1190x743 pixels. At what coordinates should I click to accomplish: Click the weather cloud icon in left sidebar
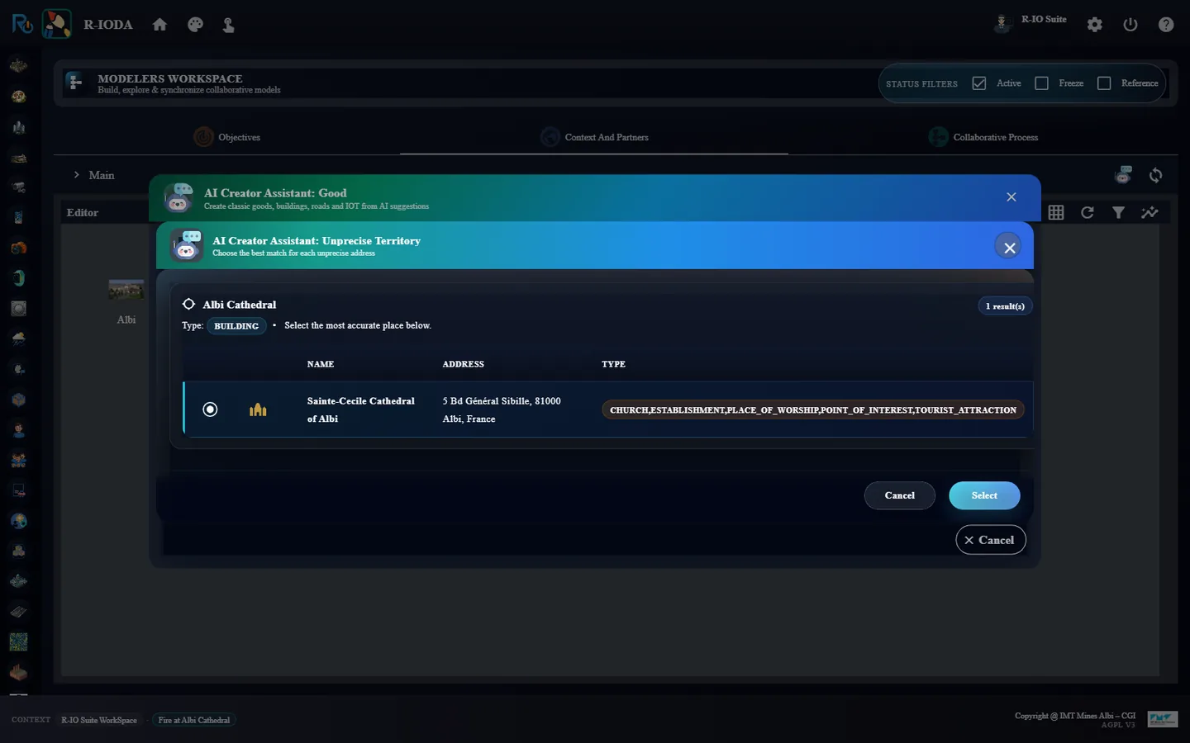coord(18,338)
